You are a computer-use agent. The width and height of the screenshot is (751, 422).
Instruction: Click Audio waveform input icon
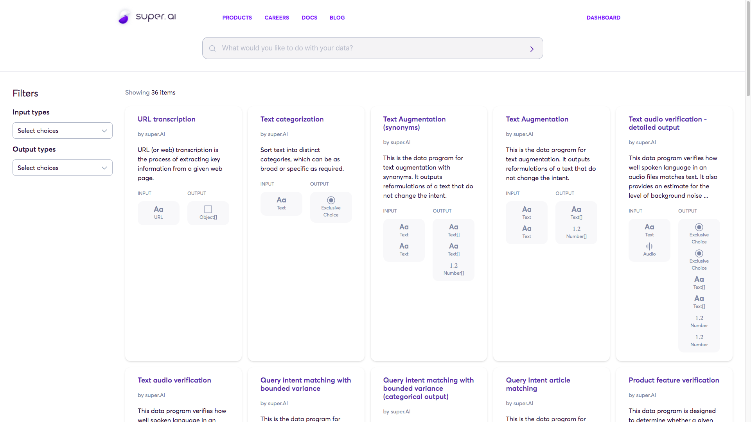(x=649, y=246)
